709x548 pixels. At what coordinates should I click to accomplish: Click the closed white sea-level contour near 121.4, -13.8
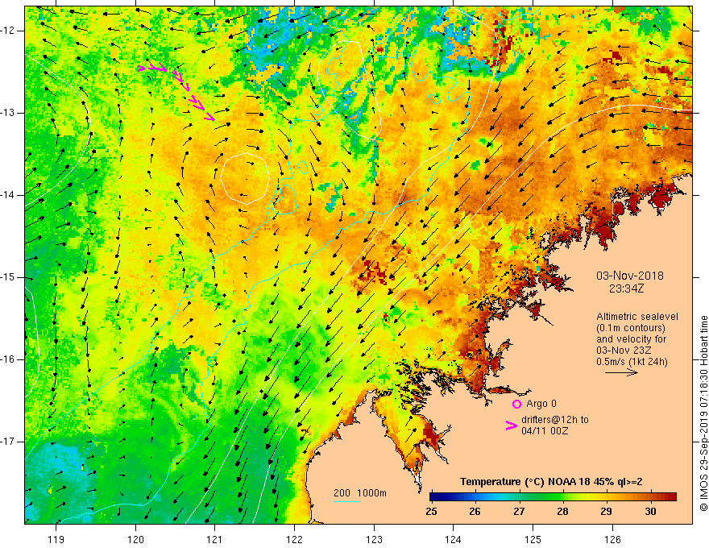point(245,179)
